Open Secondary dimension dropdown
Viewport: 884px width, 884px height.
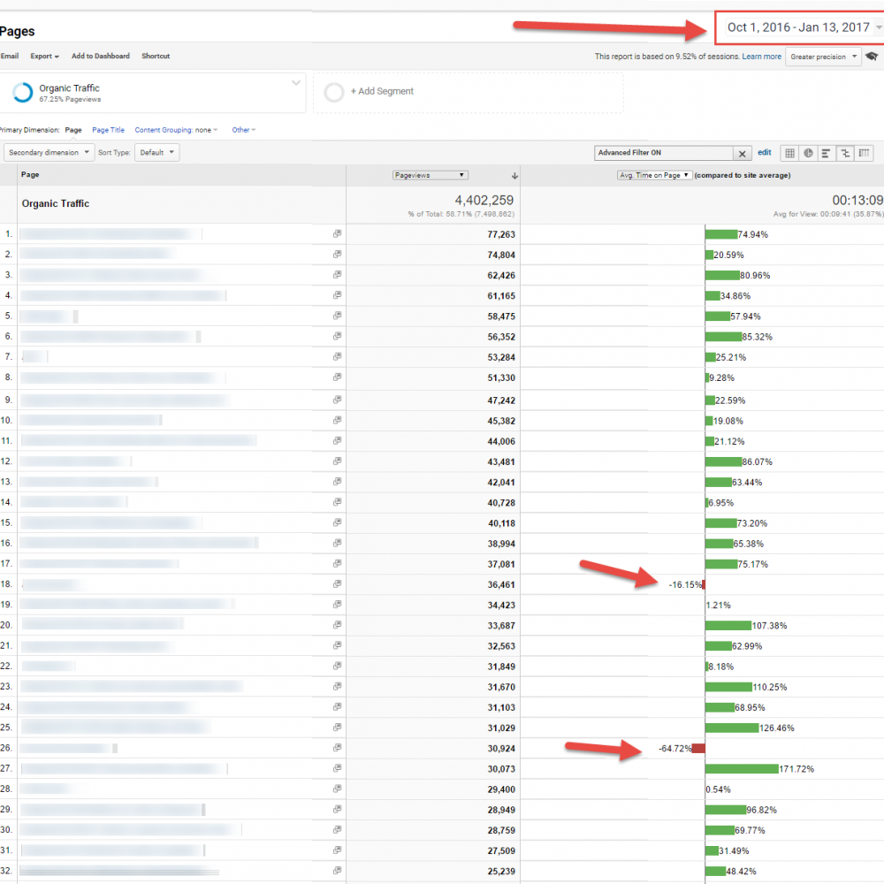point(49,152)
